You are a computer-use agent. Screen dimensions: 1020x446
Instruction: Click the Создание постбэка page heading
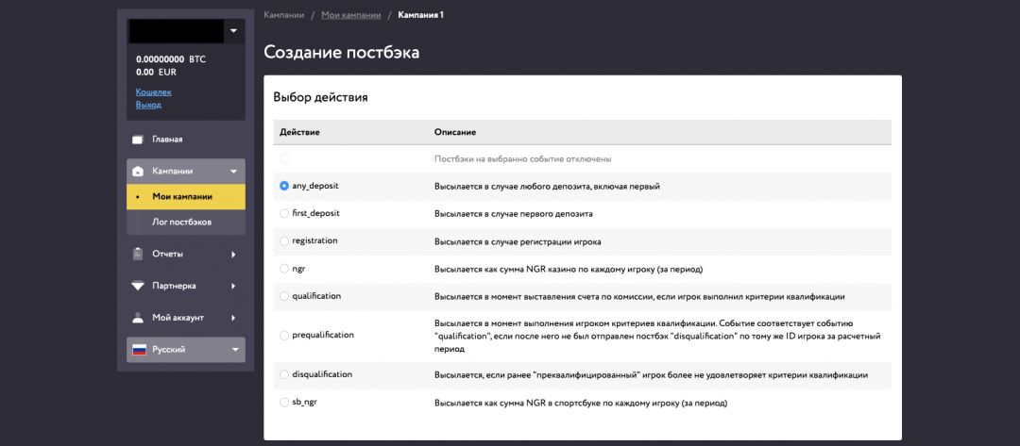tap(342, 53)
